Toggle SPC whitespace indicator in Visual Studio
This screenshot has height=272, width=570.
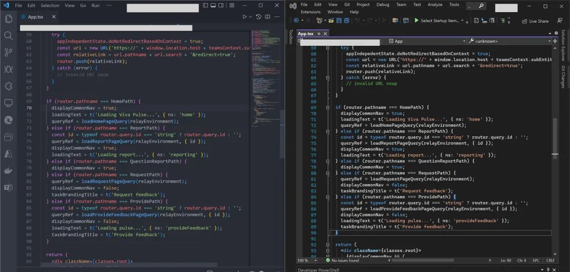[536, 260]
